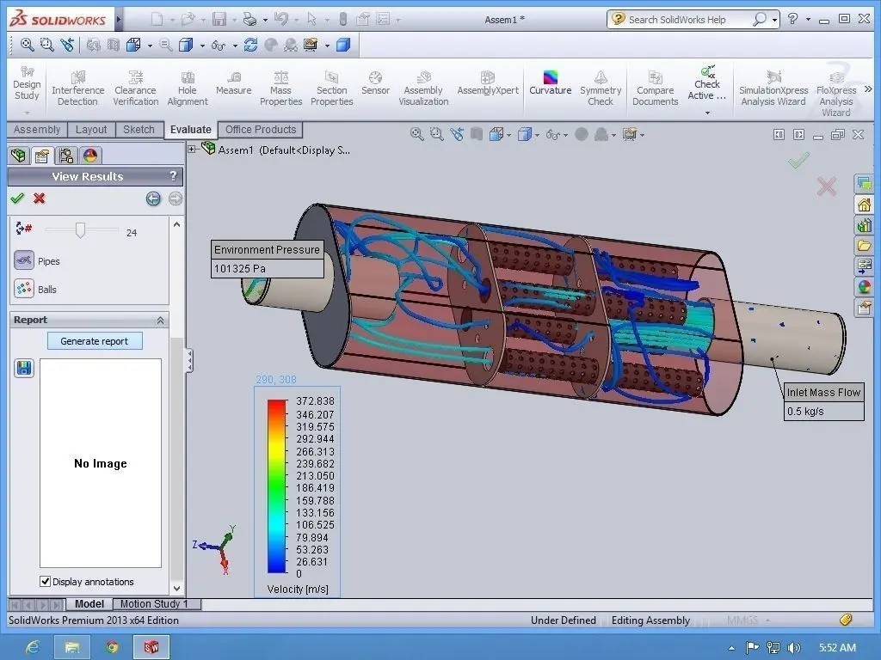Launch FloXpress Analysis Wizard
Viewport: 881px width, 660px height.
[836, 93]
